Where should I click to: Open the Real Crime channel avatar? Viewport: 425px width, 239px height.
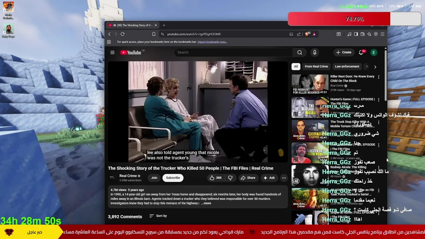[112, 178]
